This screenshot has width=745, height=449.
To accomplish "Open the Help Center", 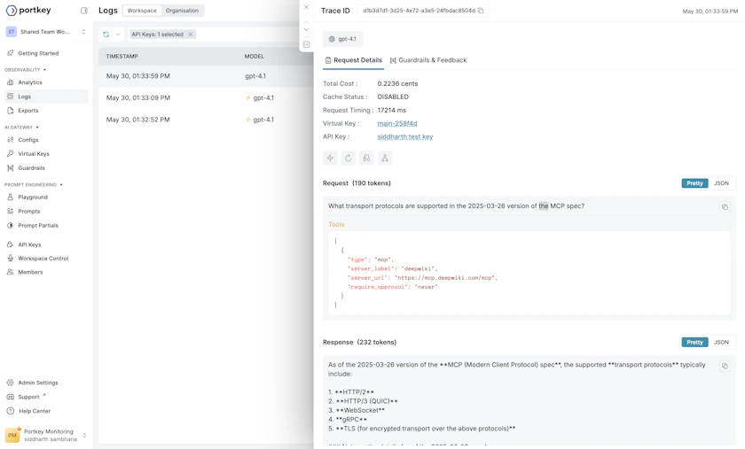I will [35, 411].
